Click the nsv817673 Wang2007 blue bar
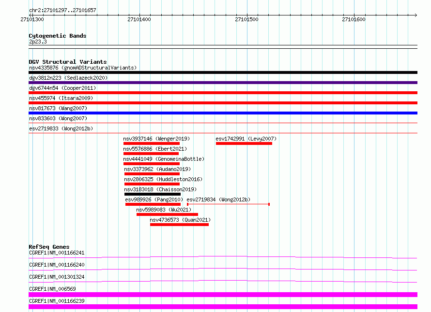 pos(223,113)
